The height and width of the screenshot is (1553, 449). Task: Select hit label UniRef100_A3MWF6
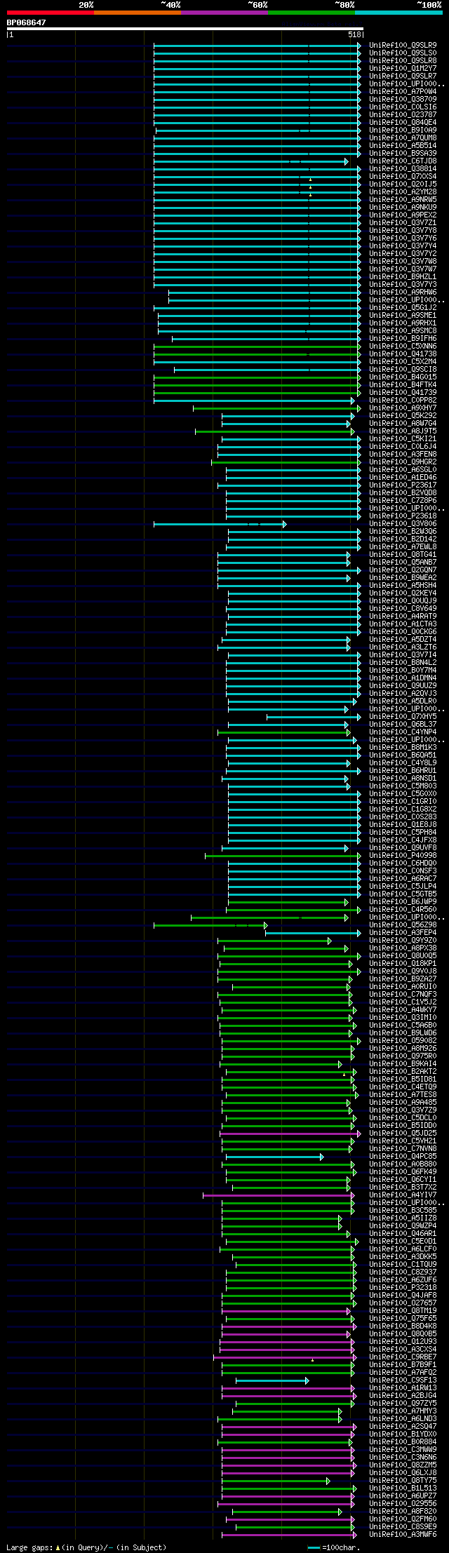(x=403, y=1534)
